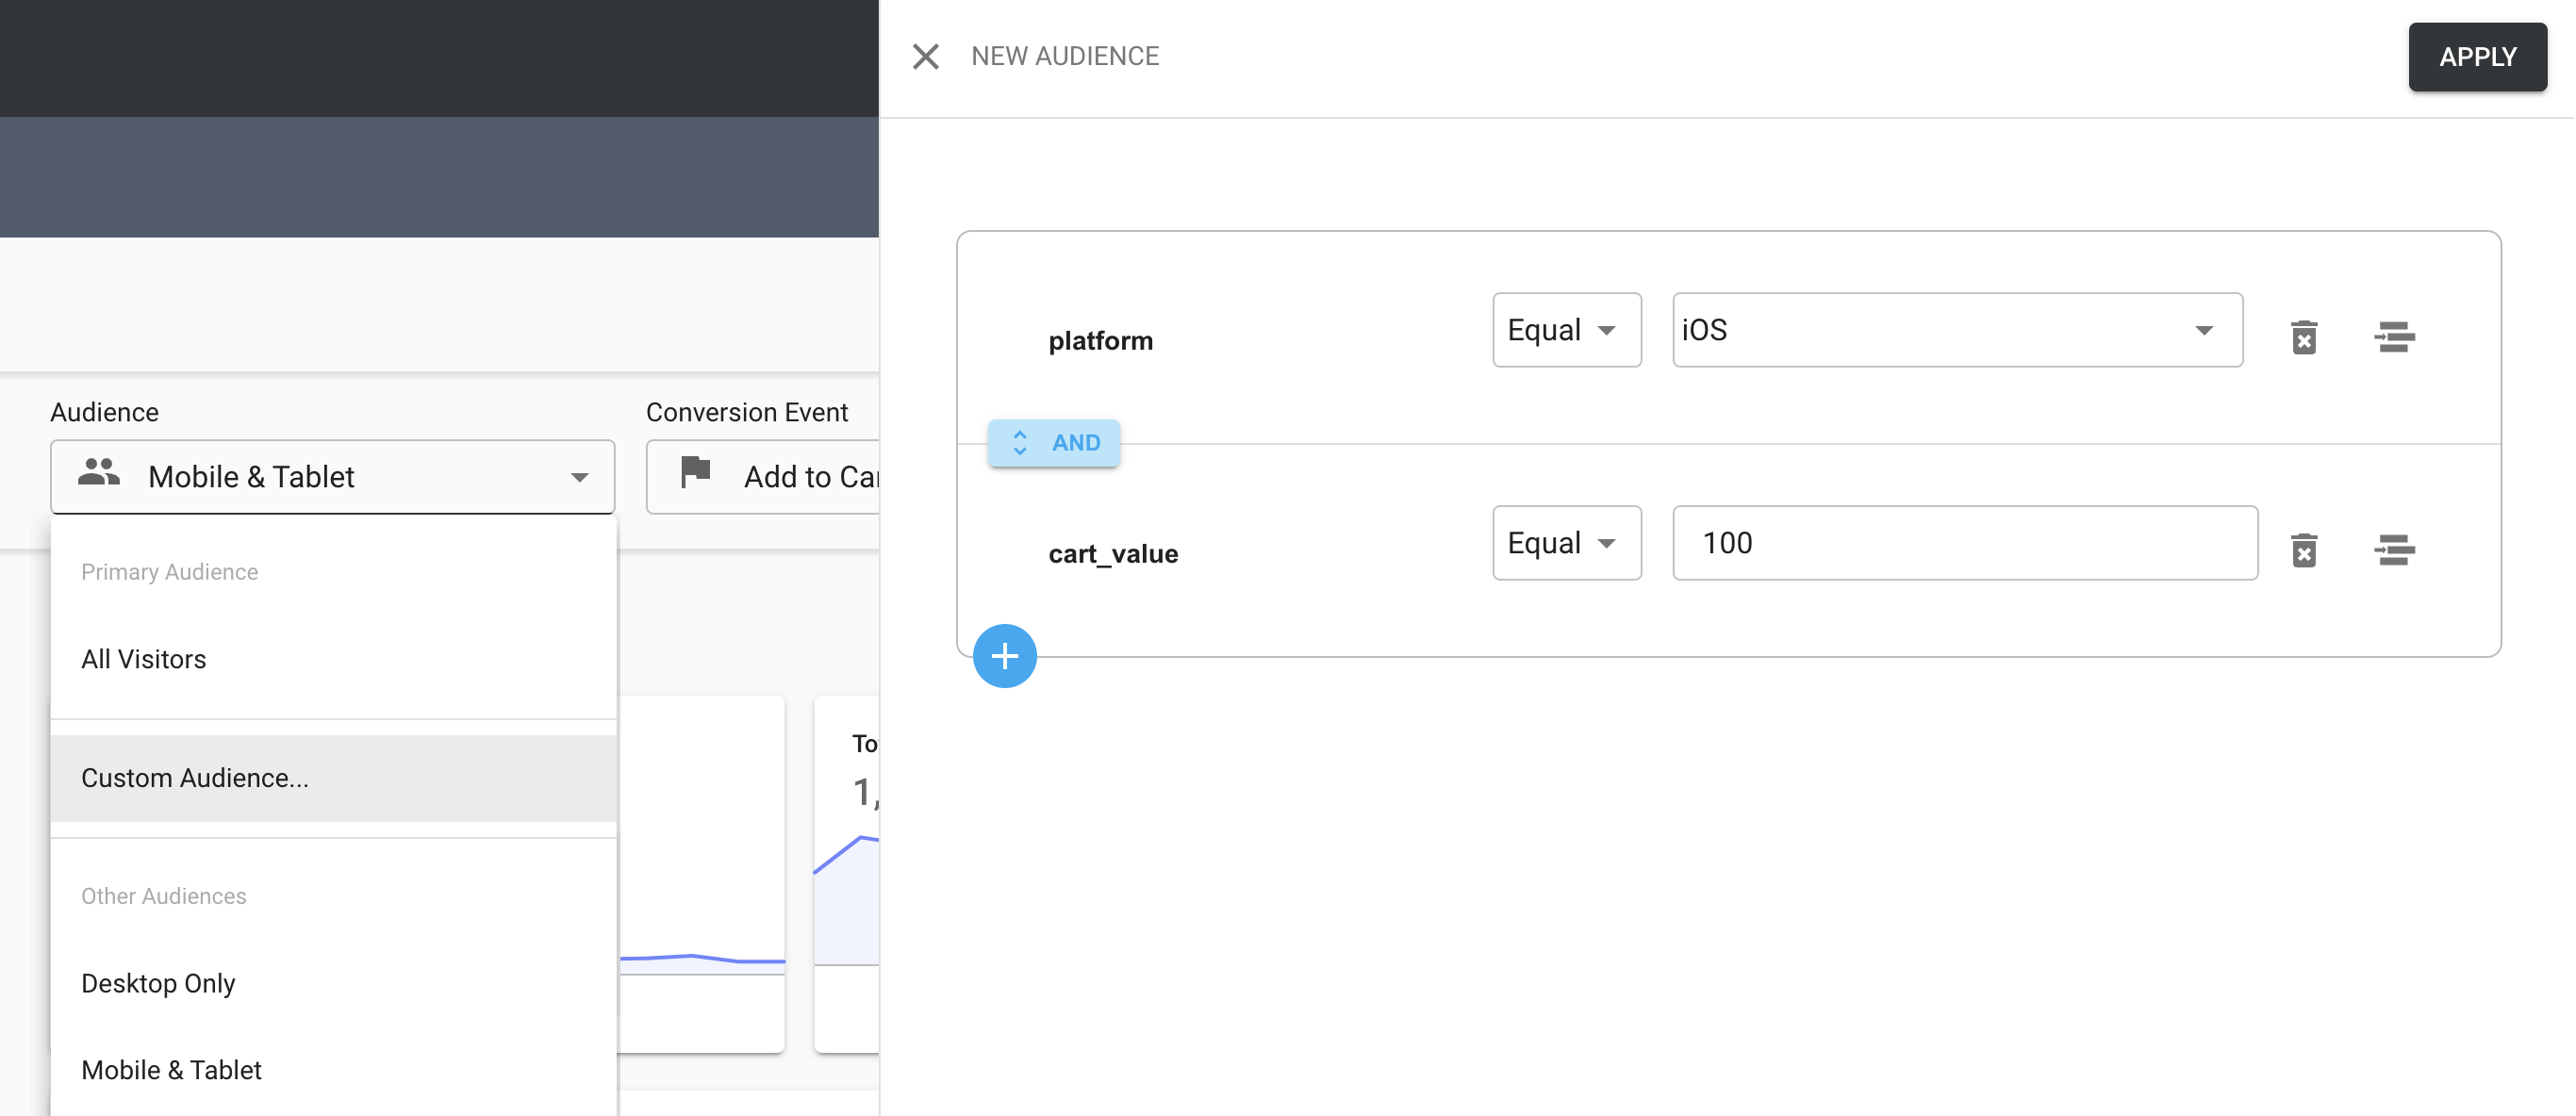Close the New Audience panel
Image resolution: width=2576 pixels, height=1116 pixels.
click(x=925, y=56)
